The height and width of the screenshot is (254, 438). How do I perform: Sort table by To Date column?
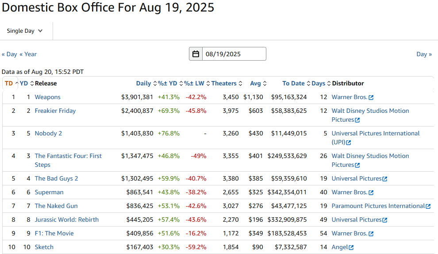pos(296,83)
